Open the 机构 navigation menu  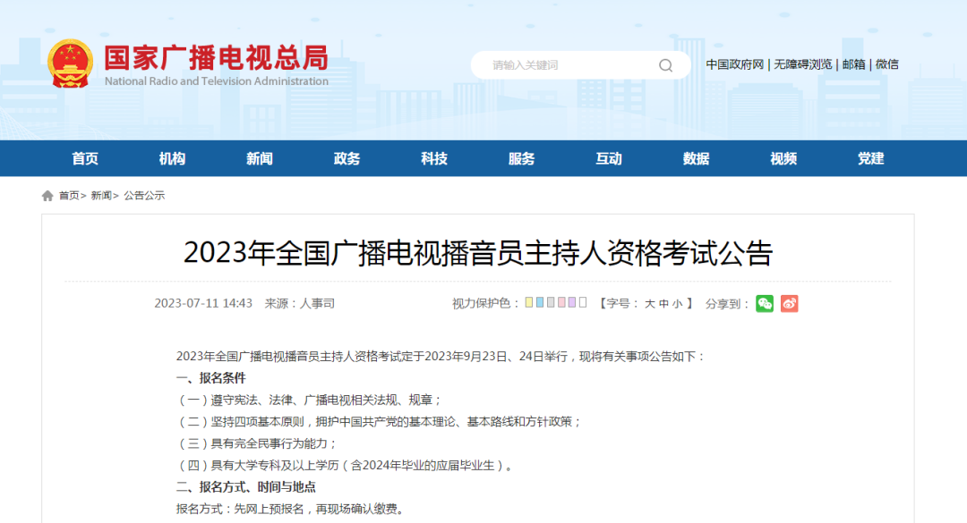(172, 158)
